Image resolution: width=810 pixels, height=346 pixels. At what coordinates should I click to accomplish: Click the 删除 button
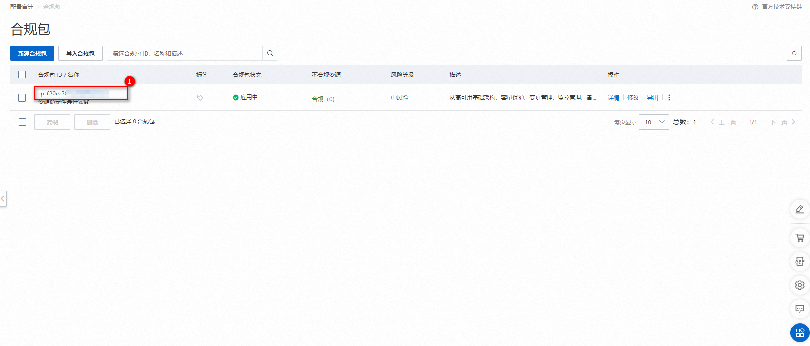tap(92, 122)
